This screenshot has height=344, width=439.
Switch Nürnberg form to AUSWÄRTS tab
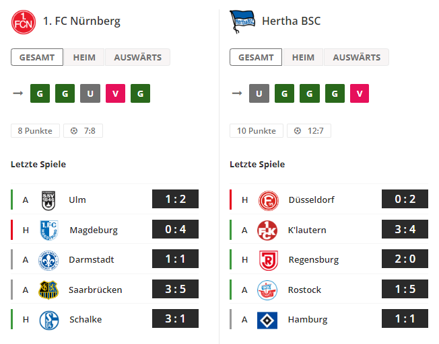click(138, 57)
